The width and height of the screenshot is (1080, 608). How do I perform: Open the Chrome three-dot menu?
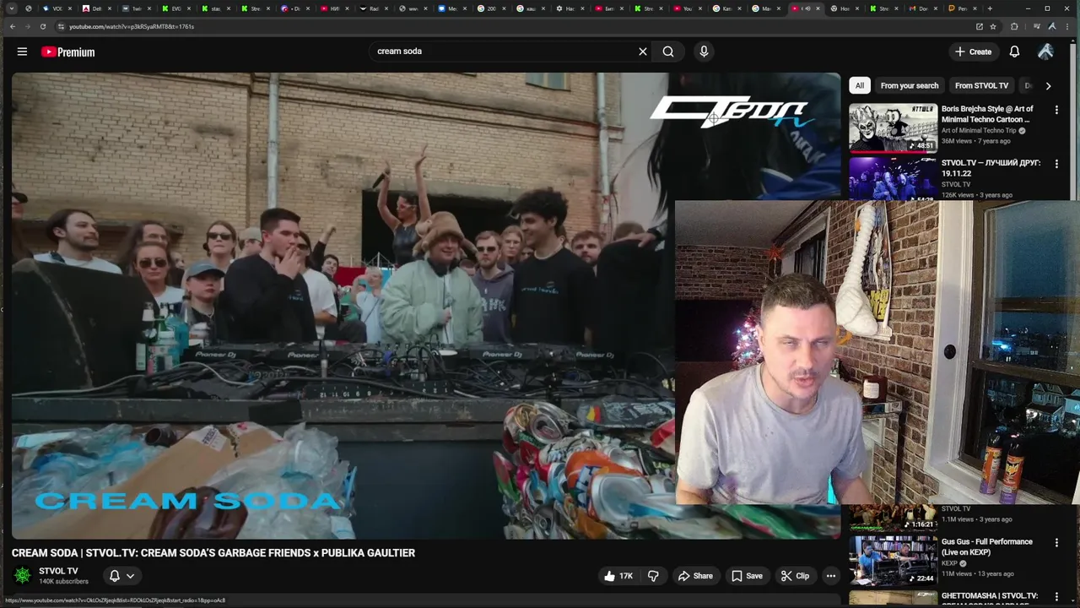(x=1067, y=26)
